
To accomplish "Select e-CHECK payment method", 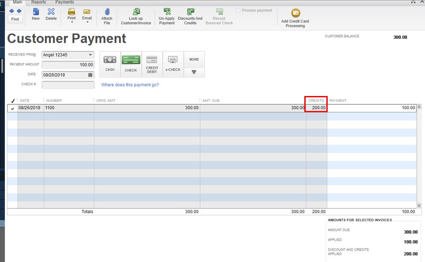I will pos(173,64).
